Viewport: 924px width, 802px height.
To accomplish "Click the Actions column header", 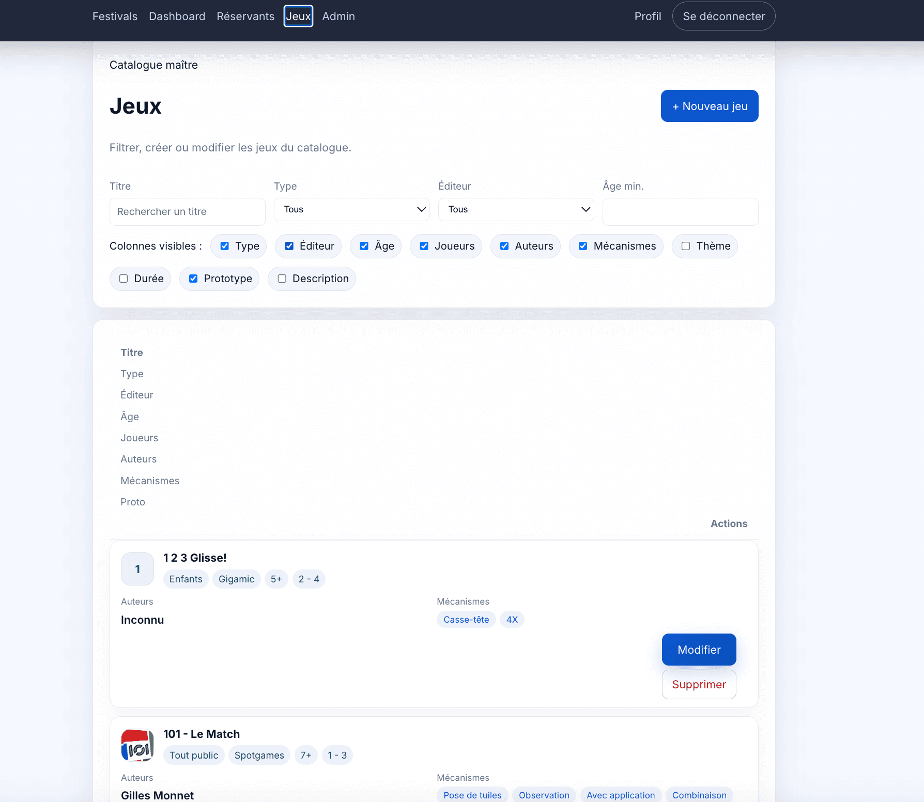I will coord(729,523).
